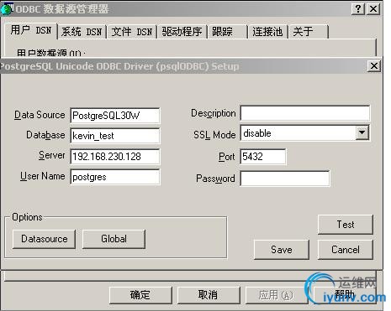This screenshot has height=311, width=391.
Task: Open the 关于 tab
Action: point(308,32)
